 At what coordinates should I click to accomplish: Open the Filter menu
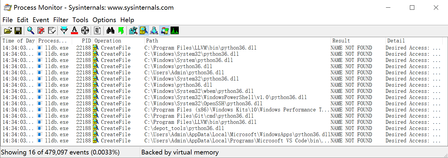pos(61,20)
